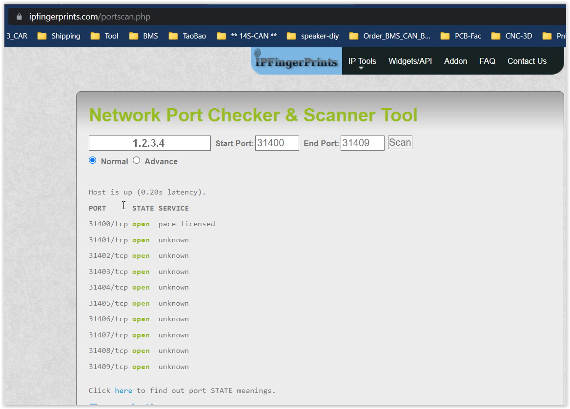
Task: Click 'unknown' service for port 31408
Action: [x=174, y=351]
